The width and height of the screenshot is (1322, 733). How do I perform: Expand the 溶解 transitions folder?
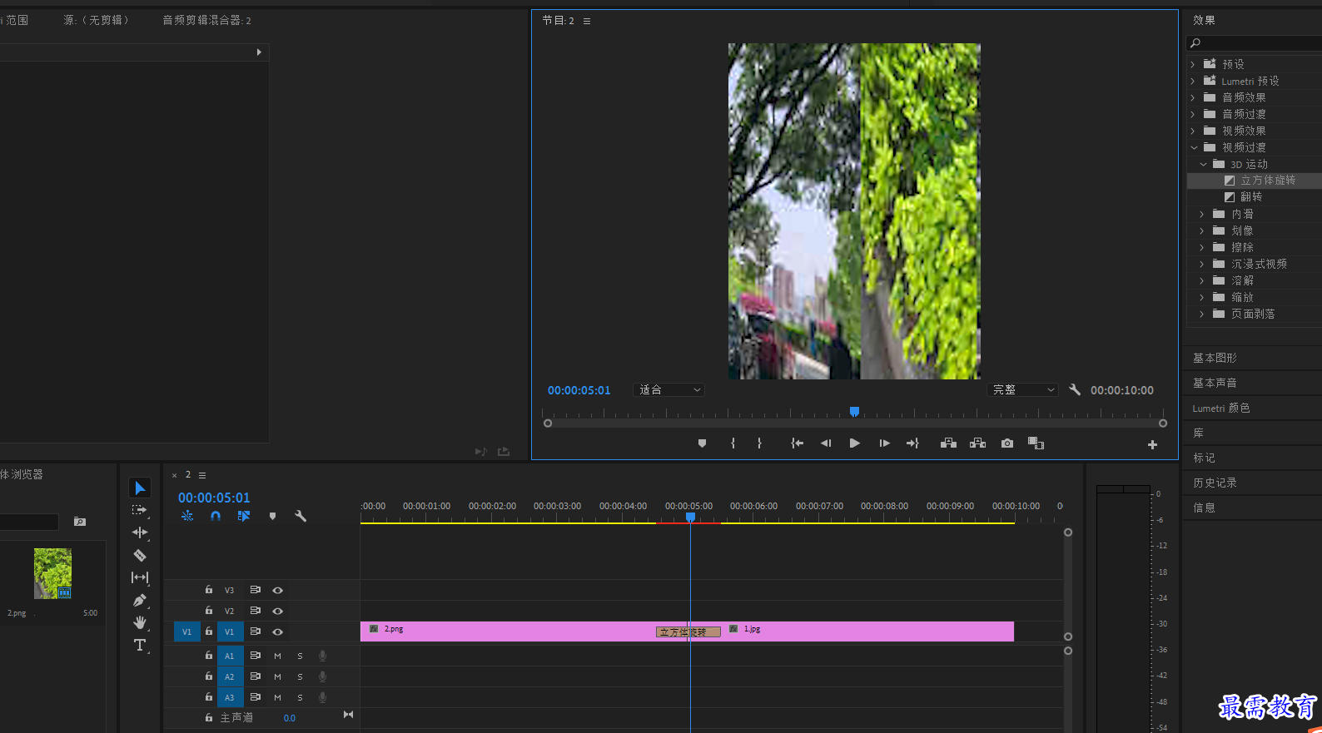pyautogui.click(x=1201, y=280)
